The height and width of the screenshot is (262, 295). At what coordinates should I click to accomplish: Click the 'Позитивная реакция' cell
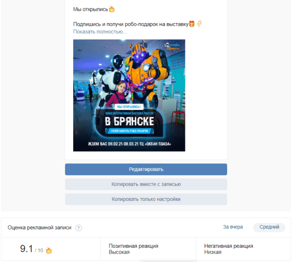(148, 249)
